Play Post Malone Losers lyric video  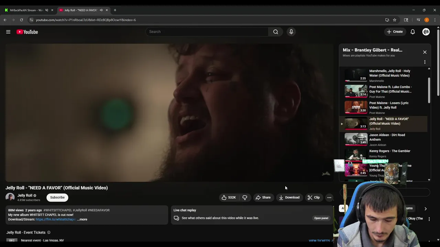(383, 107)
